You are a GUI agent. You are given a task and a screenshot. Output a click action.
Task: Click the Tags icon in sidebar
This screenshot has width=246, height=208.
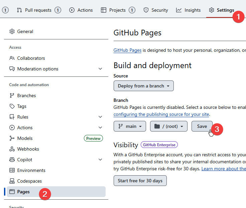tap(12, 106)
